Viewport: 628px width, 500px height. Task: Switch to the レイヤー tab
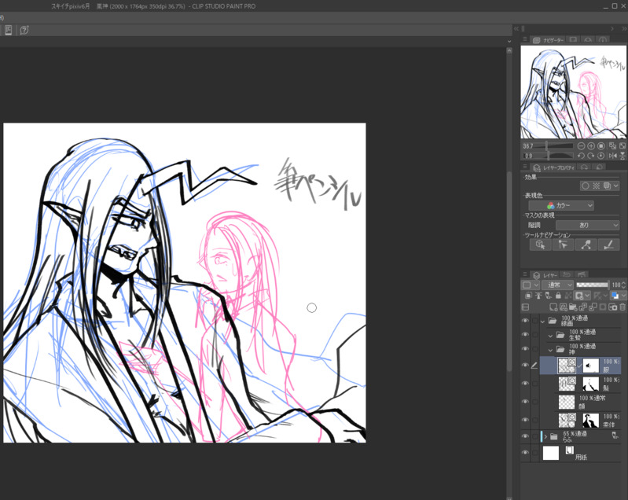[545, 275]
